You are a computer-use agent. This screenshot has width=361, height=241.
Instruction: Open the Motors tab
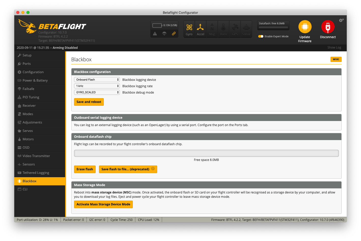pyautogui.click(x=40, y=139)
